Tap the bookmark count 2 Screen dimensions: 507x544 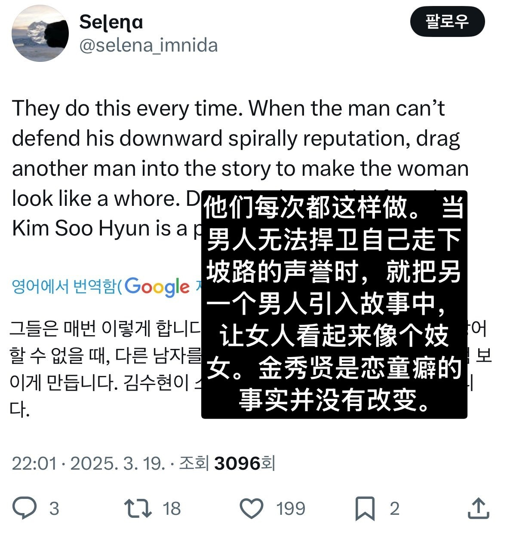coord(394,509)
